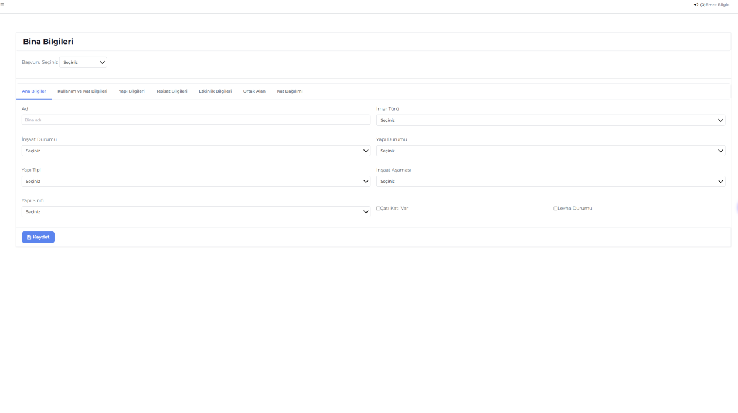Open the Etkinlik Bilgileri tab
This screenshot has height=413, width=738.
pos(215,91)
